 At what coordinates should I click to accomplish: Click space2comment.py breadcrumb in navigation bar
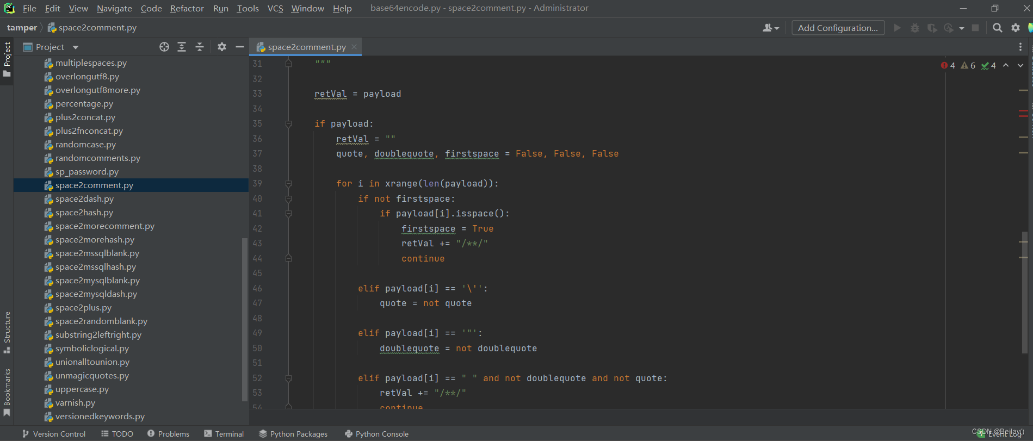coord(92,28)
